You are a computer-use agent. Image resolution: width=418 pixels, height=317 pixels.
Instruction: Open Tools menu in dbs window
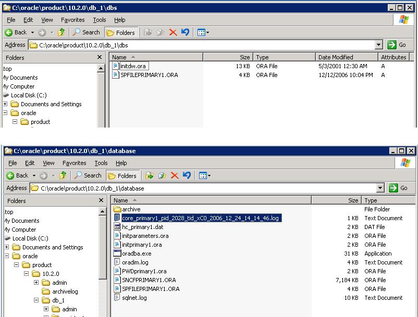tap(100, 20)
